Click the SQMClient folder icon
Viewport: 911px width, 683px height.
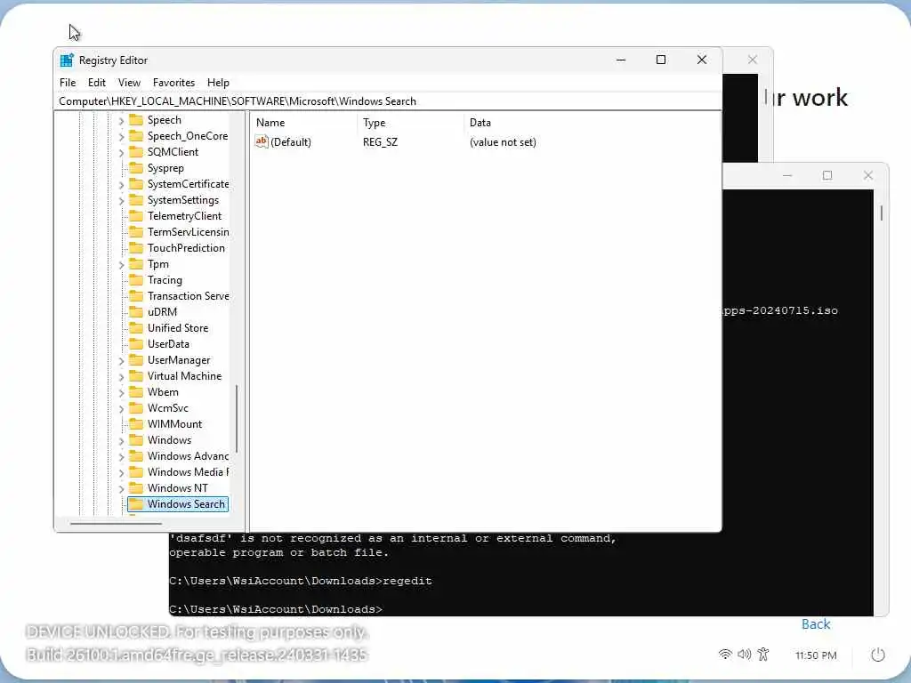pyautogui.click(x=136, y=152)
